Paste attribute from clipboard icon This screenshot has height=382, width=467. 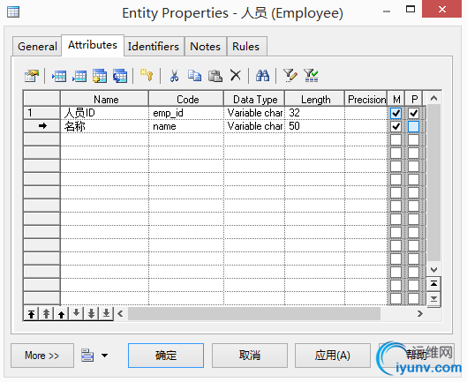tap(215, 76)
